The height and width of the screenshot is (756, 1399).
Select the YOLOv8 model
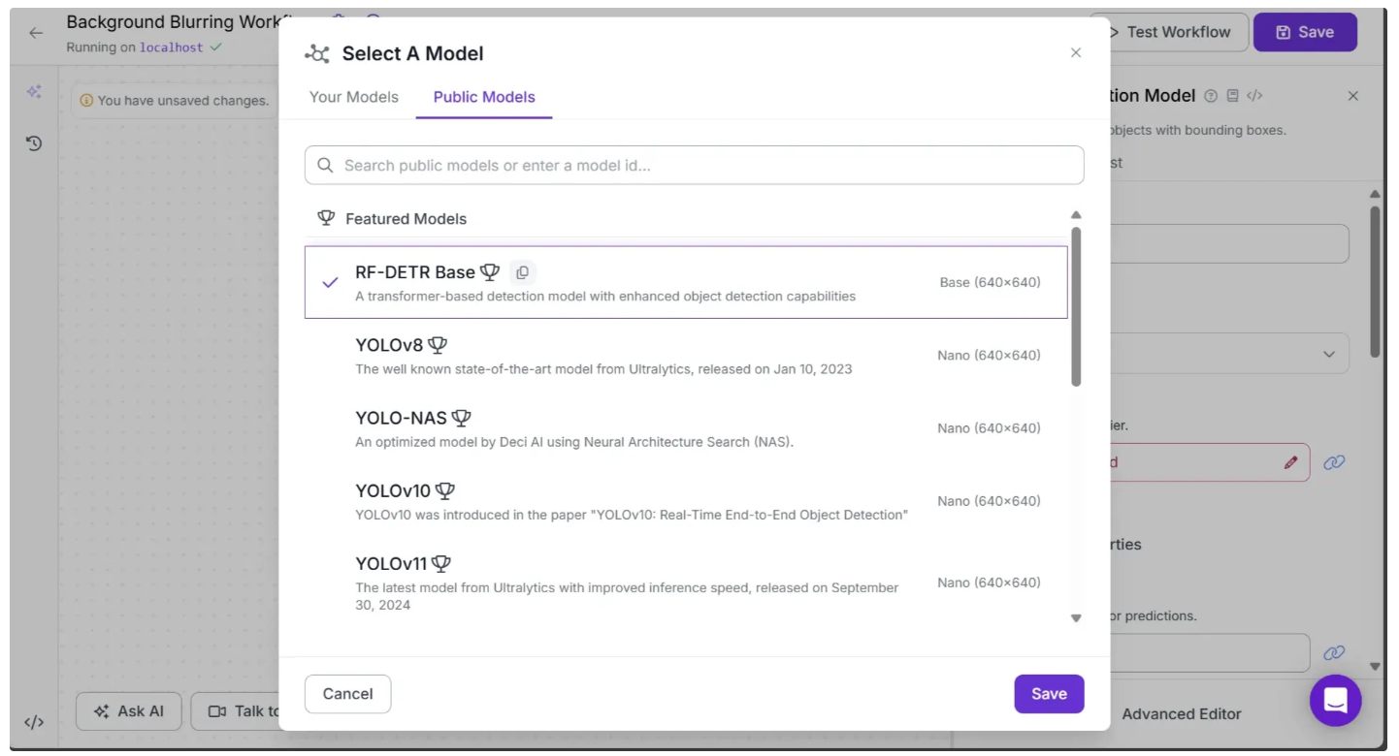click(686, 355)
